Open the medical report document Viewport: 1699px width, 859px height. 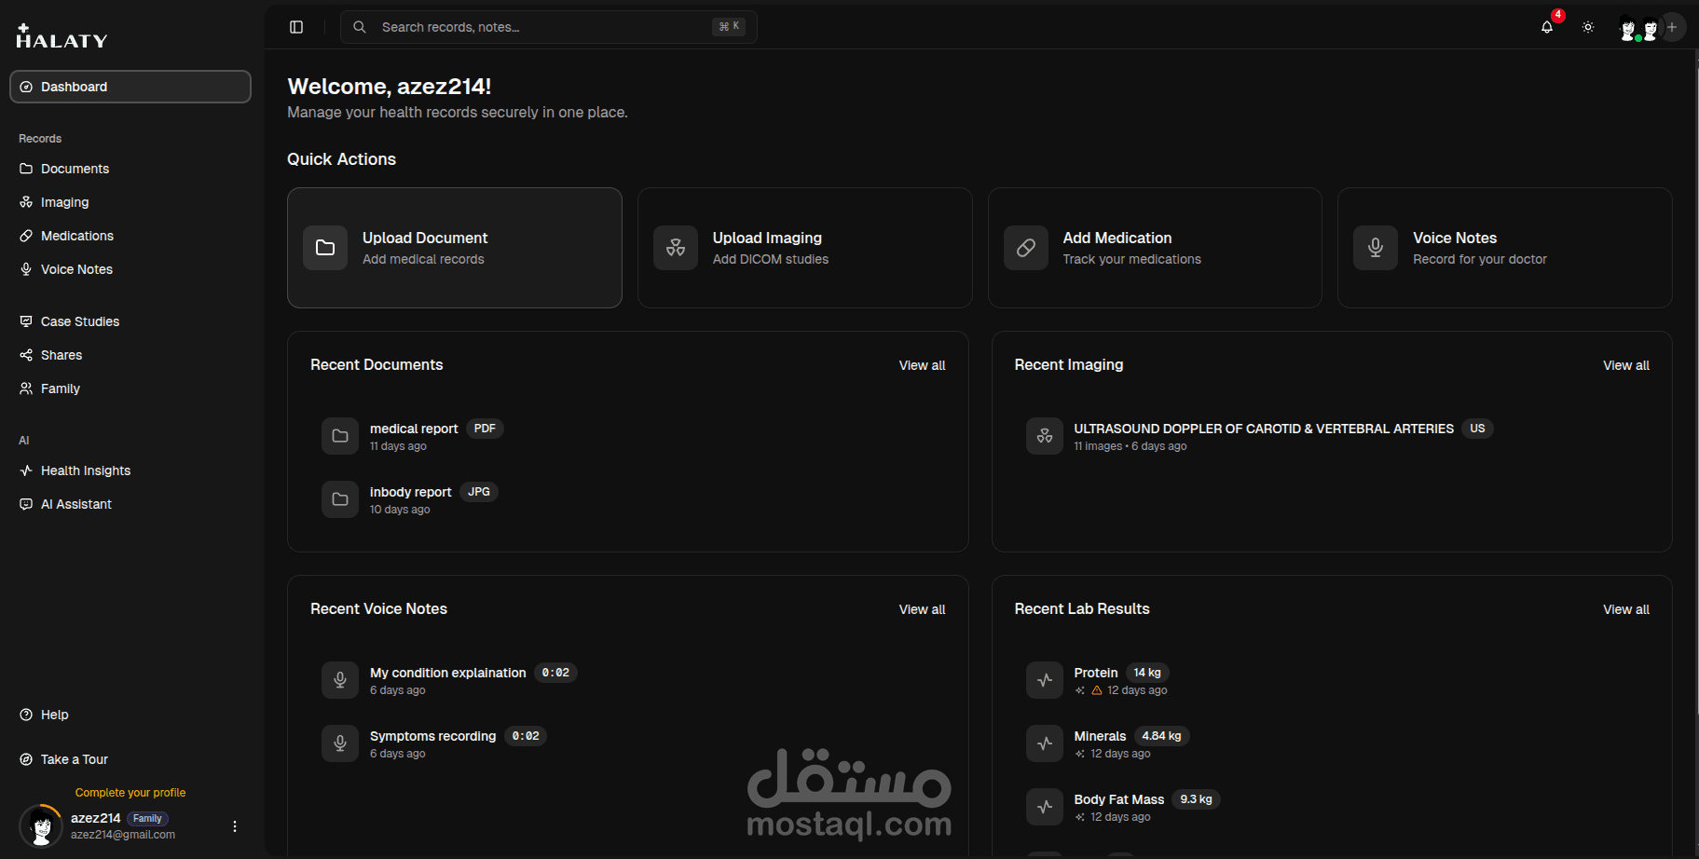click(x=628, y=436)
